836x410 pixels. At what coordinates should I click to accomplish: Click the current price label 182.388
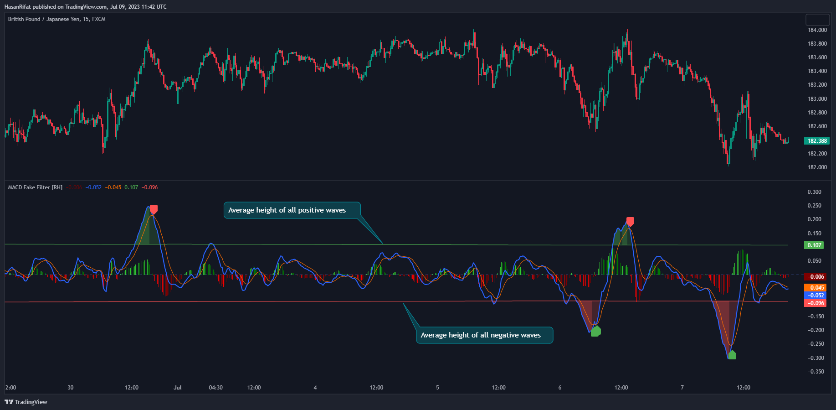pos(817,141)
